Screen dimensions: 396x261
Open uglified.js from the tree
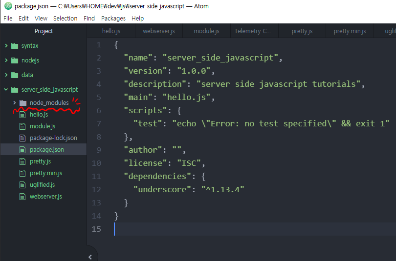coord(42,185)
